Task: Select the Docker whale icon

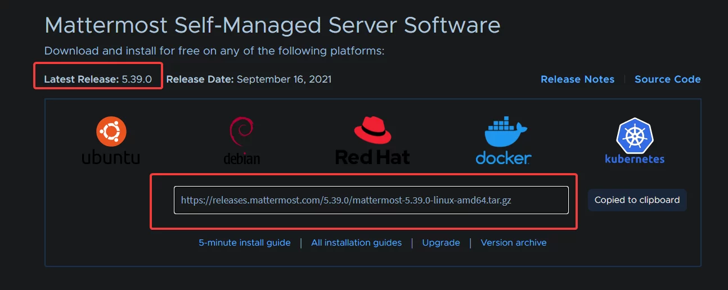Action: pyautogui.click(x=505, y=132)
